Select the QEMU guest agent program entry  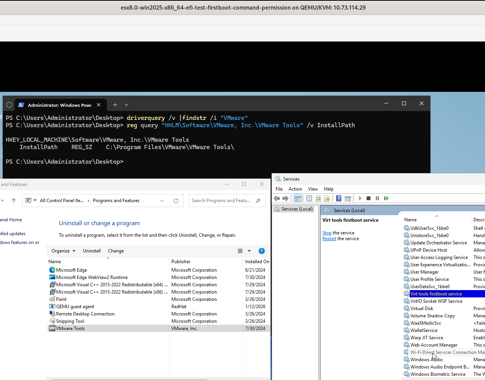coord(75,307)
